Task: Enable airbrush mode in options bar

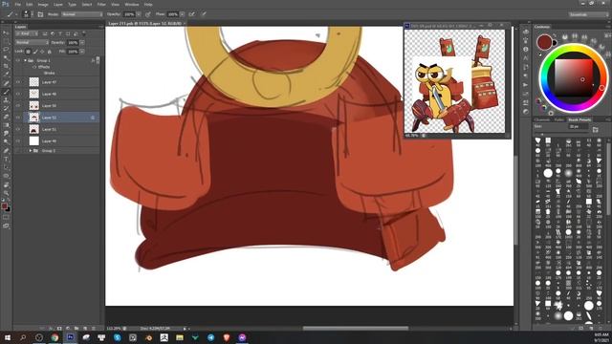Action: [x=191, y=14]
